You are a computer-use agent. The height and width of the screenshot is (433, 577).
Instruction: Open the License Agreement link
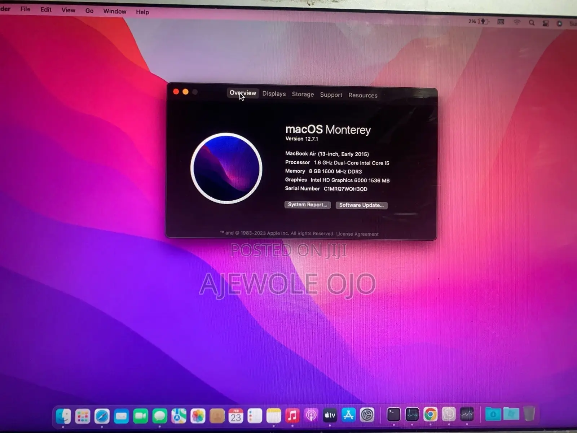pyautogui.click(x=357, y=234)
